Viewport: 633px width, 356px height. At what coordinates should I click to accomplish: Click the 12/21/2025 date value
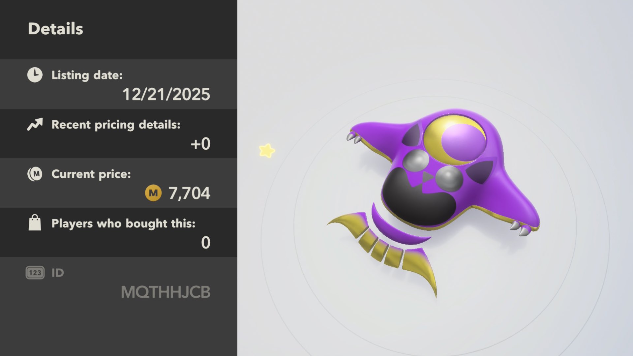pyautogui.click(x=166, y=94)
